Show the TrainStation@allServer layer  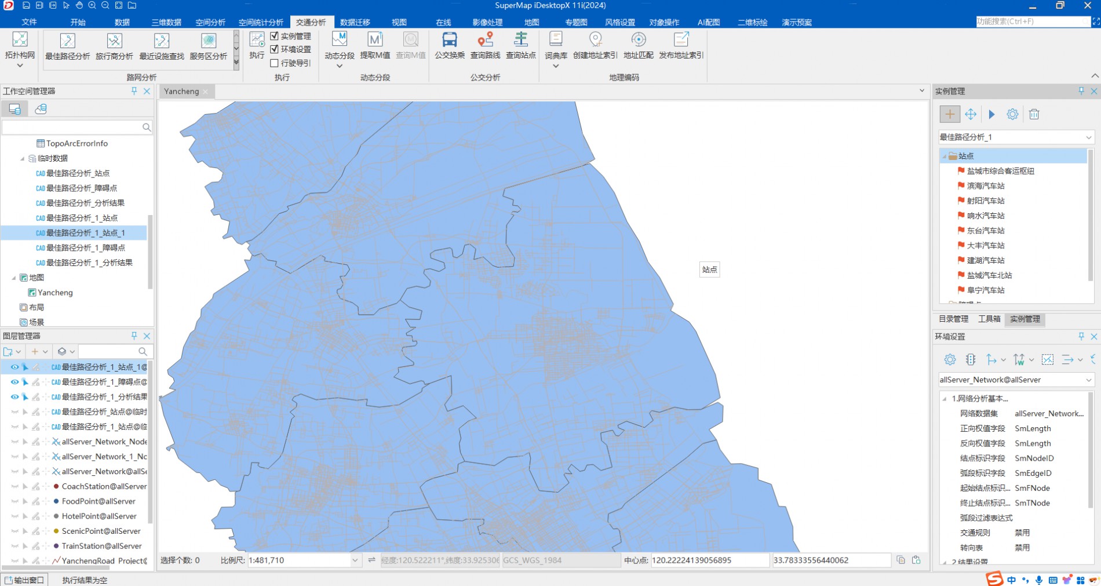(14, 546)
